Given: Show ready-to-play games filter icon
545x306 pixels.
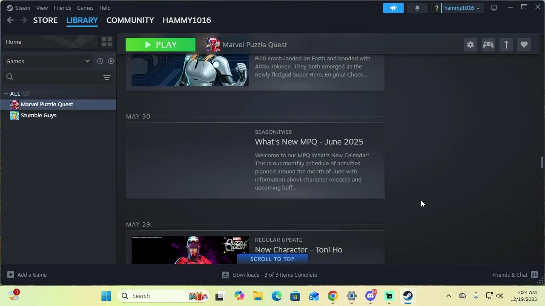Looking at the screenshot, I should coord(111,61).
